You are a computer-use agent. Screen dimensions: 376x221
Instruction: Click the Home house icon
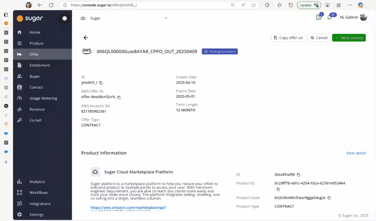tap(19, 32)
